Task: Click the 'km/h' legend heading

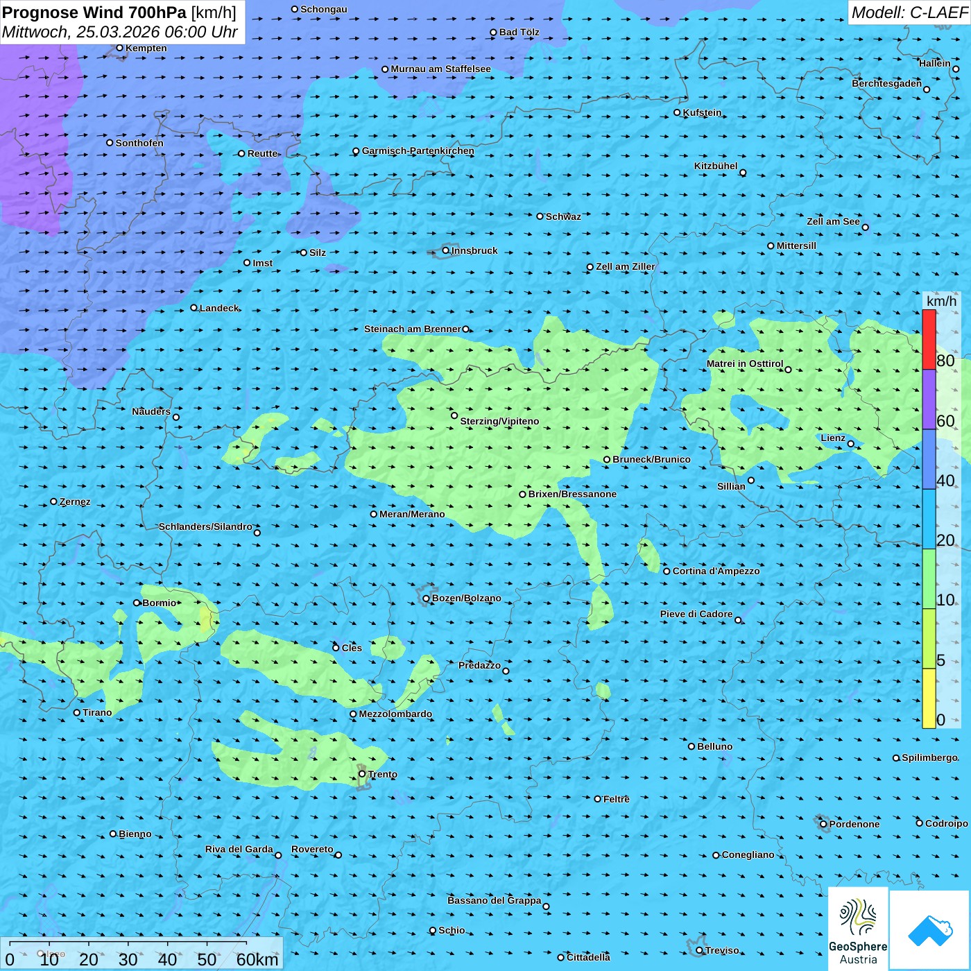Action: (941, 301)
